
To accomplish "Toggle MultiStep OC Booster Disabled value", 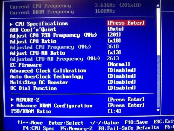I will (122, 82).
